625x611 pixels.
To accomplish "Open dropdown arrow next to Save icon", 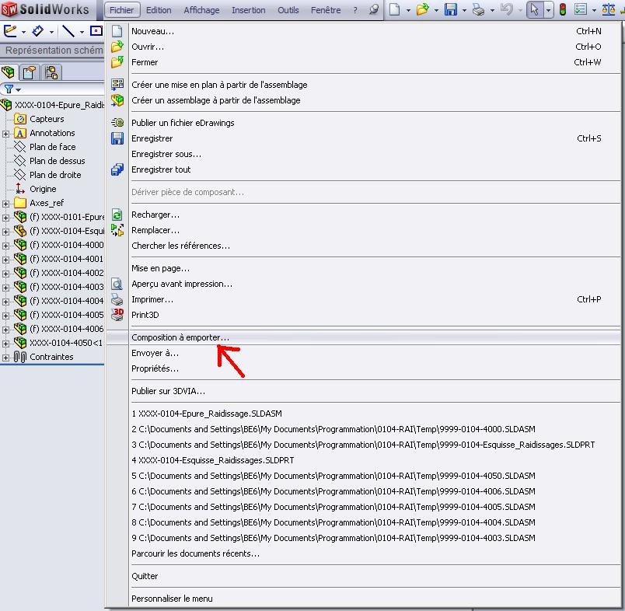I will click(x=464, y=10).
